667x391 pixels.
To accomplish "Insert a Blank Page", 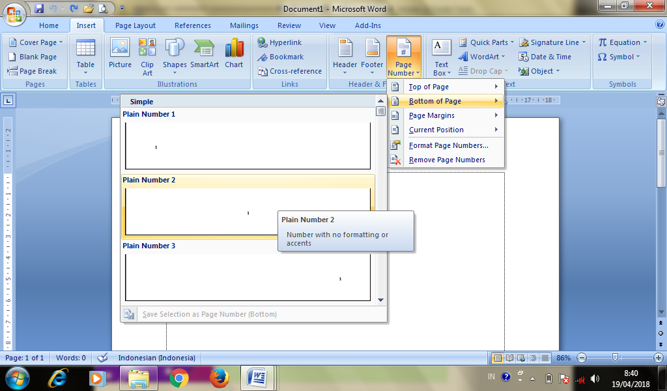I will (33, 57).
